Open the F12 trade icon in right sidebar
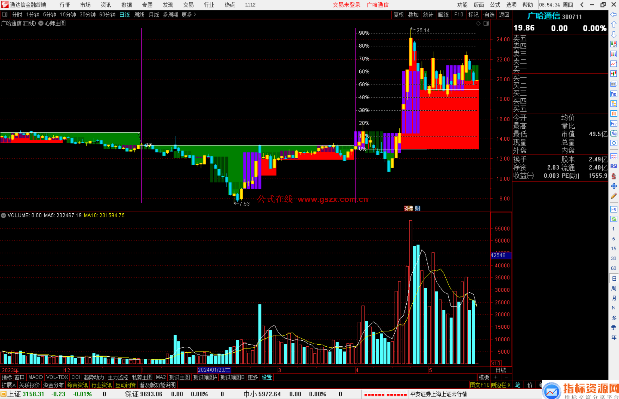 (x=614, y=124)
